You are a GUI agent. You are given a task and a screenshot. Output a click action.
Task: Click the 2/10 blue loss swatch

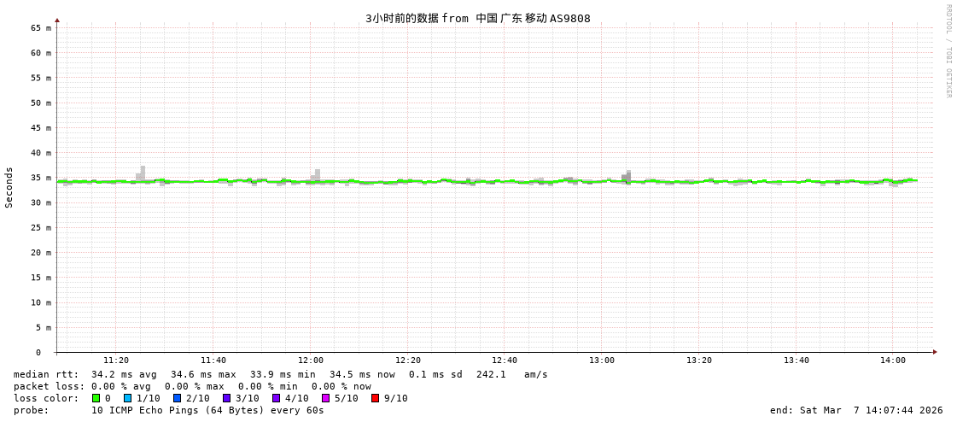point(177,398)
